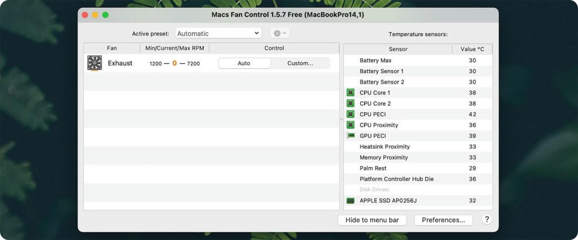Select the Exhaust fan name
Screen dimensions: 578x240
120,63
